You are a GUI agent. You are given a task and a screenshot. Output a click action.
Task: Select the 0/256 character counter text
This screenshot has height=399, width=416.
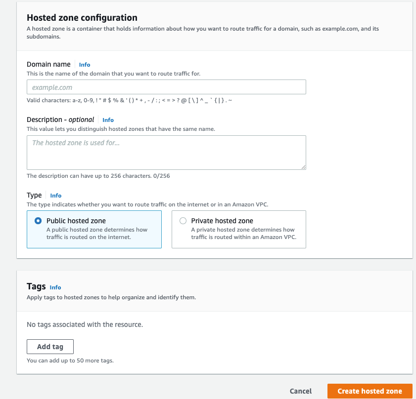pyautogui.click(x=162, y=176)
